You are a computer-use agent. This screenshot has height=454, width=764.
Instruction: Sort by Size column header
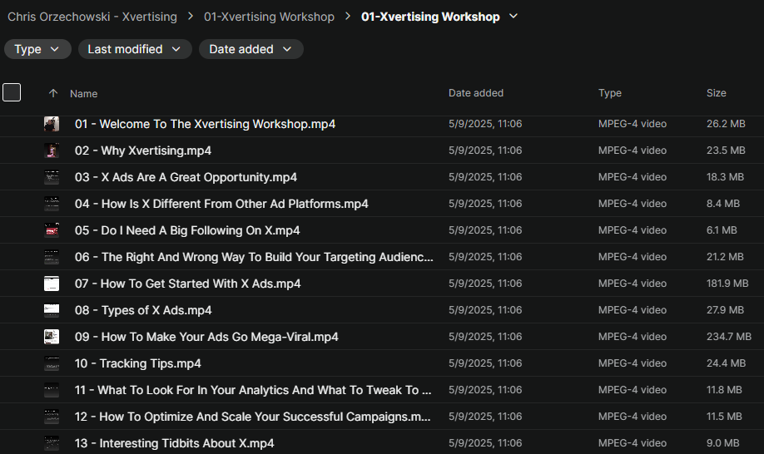click(x=717, y=93)
